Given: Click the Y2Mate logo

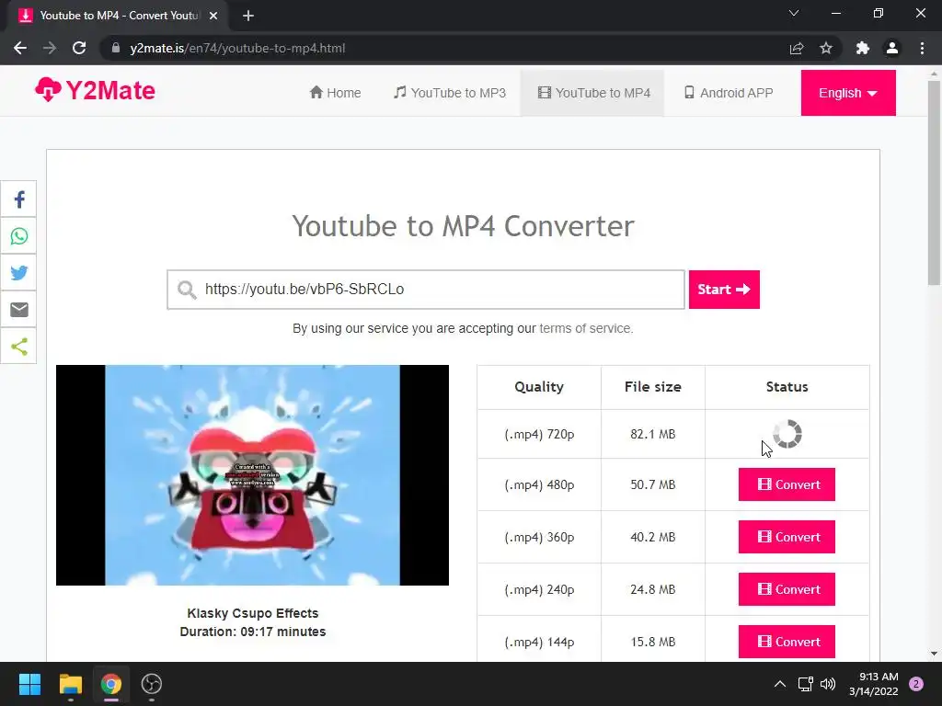Looking at the screenshot, I should [x=95, y=91].
